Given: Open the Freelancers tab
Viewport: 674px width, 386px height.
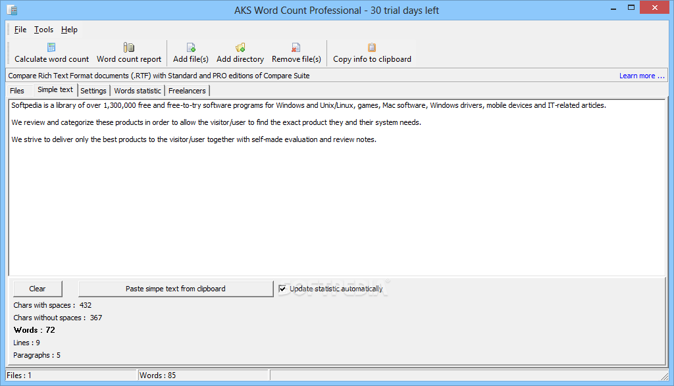Looking at the screenshot, I should tap(187, 91).
